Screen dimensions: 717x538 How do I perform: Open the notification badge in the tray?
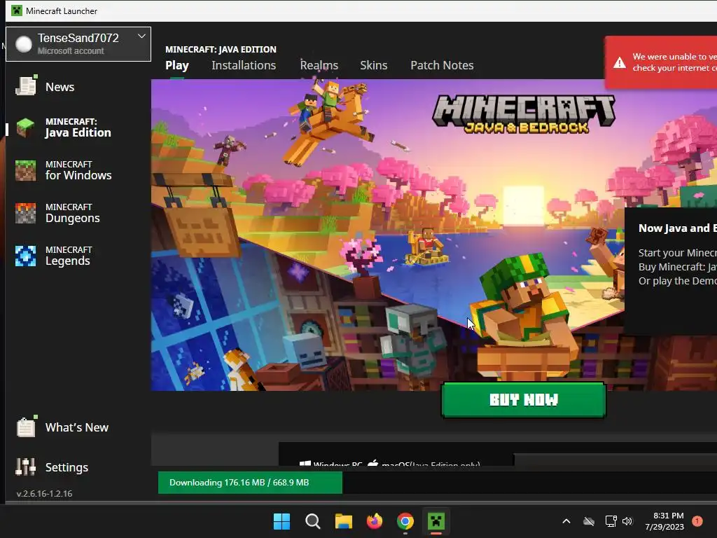click(697, 521)
